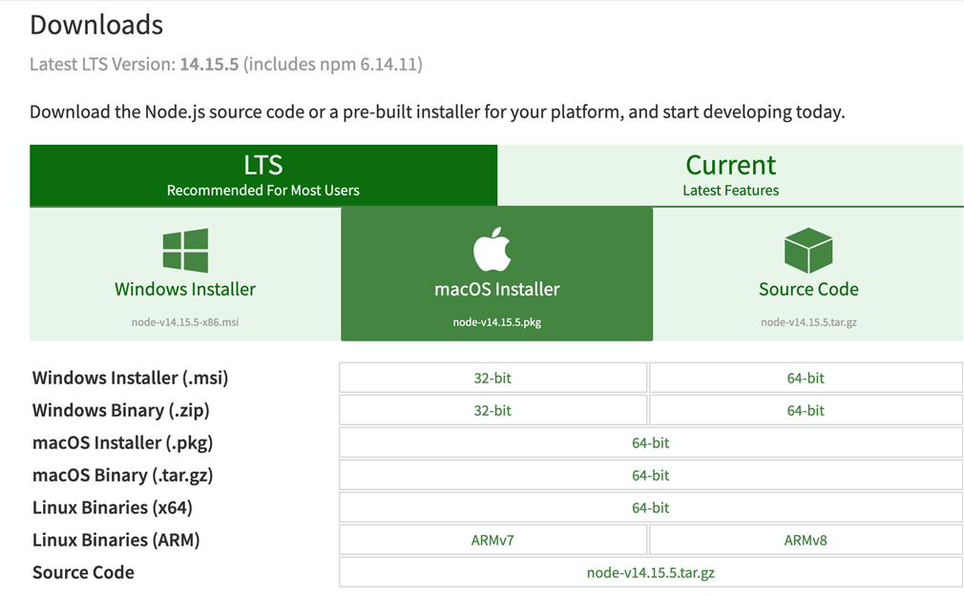Select 32-bit Windows Installer (.msi)
This screenshot has width=964, height=596.
click(x=492, y=378)
